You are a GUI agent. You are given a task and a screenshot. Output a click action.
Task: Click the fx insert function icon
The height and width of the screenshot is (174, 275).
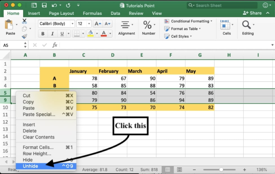click(55, 45)
